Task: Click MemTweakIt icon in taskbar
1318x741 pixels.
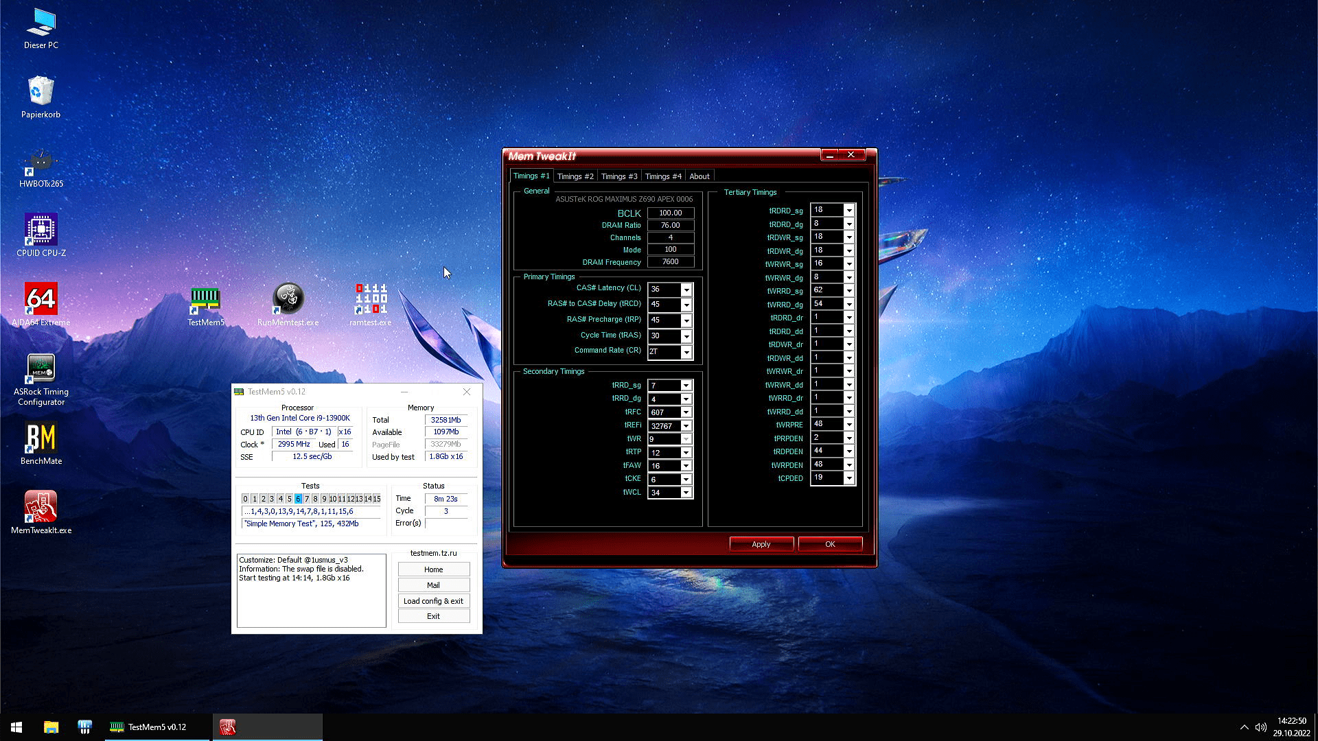Action: (227, 727)
